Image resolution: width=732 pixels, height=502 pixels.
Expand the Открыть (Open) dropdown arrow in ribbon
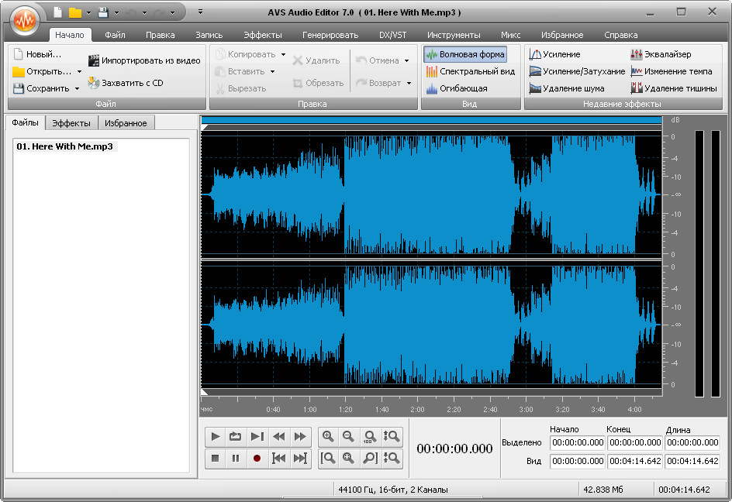(x=79, y=71)
